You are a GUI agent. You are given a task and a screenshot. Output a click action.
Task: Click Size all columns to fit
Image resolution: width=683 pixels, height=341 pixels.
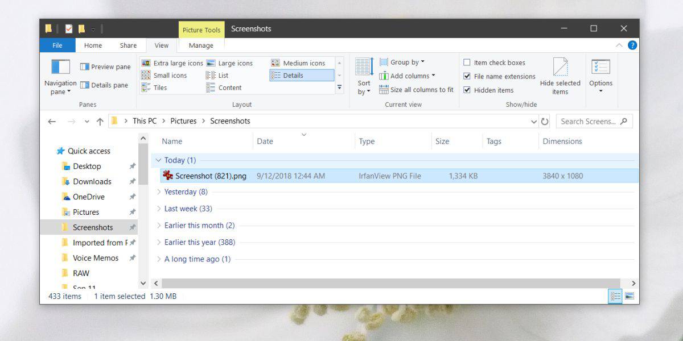click(416, 90)
